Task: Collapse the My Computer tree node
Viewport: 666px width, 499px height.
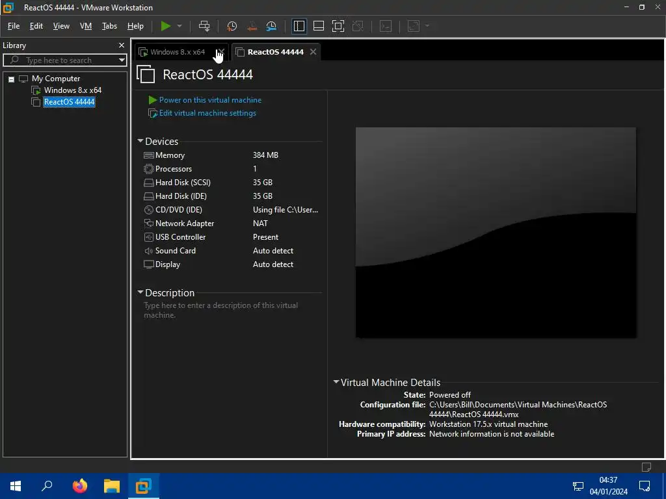Action: pyautogui.click(x=12, y=79)
